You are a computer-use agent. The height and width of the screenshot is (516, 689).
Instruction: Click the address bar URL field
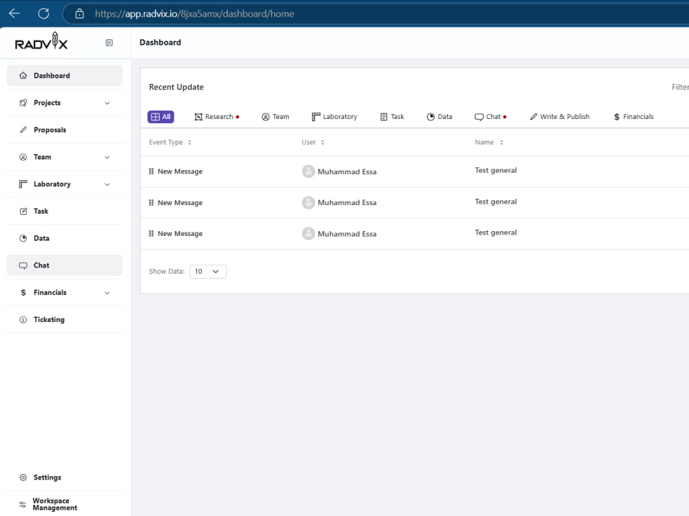[376, 14]
